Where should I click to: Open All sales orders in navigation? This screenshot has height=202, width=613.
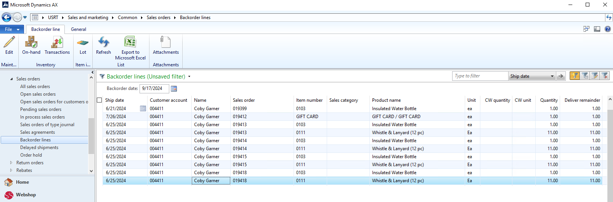click(35, 87)
